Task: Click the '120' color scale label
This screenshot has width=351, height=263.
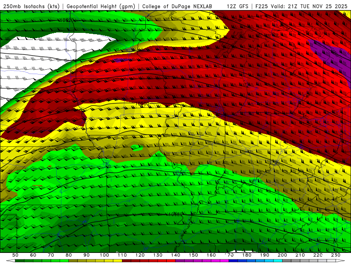Action: (140, 255)
